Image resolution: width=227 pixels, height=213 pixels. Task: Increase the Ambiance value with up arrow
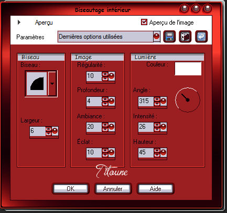(x=105, y=125)
